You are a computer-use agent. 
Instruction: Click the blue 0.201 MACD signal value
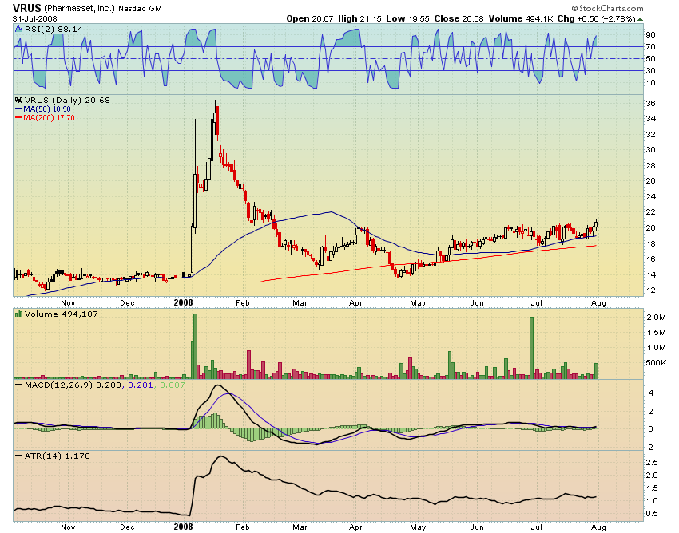[141, 385]
